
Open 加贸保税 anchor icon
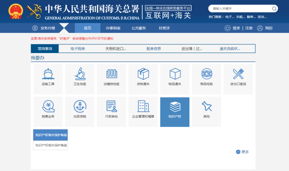(80, 108)
